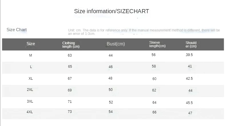Click the Bust(cm) column header
Viewport: 226px width, 126px height.
[116, 44]
